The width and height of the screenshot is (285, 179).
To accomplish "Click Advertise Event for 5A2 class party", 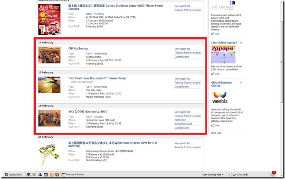I will click(x=183, y=124).
